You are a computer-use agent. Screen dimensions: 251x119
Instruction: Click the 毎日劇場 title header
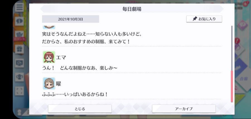(132, 9)
